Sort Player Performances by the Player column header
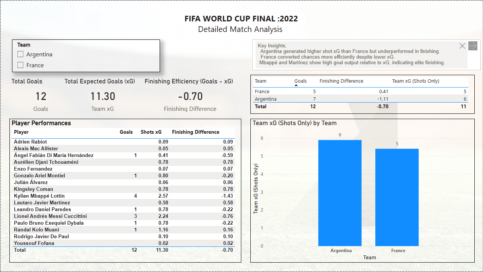Viewport: 483px width, 272px height. coord(21,132)
